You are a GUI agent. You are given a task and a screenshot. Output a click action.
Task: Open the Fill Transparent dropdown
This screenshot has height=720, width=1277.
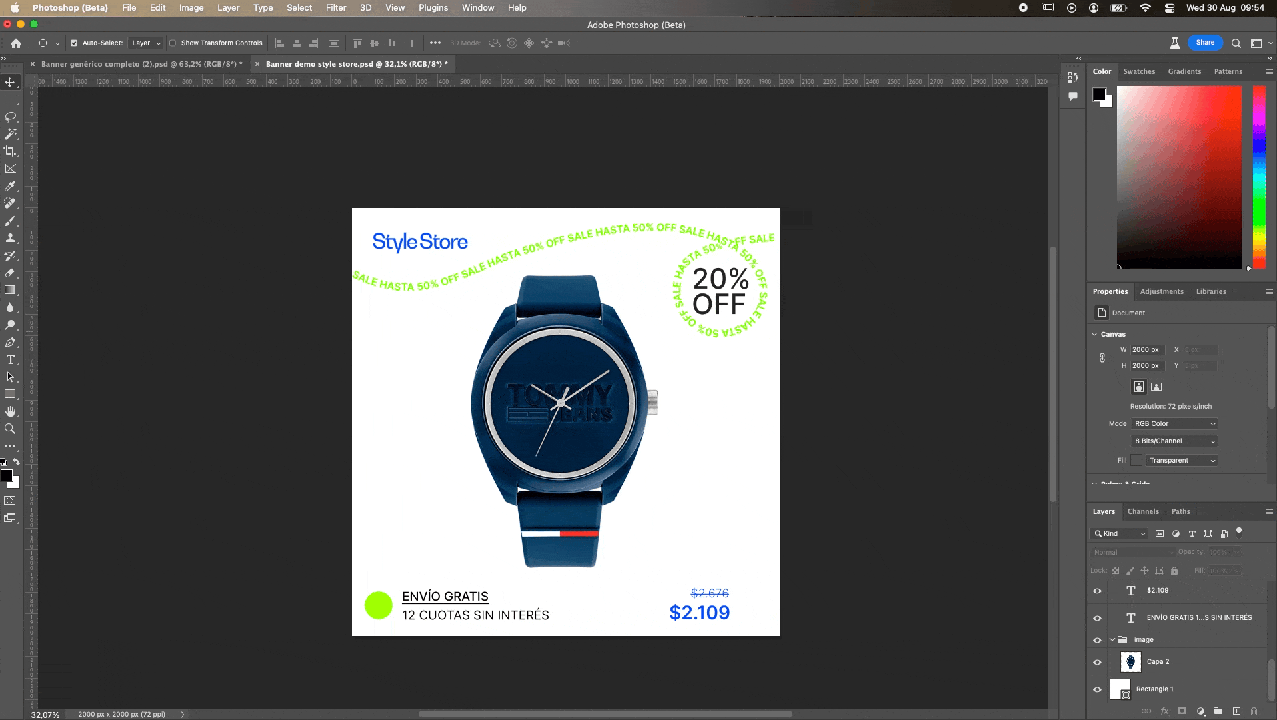[x=1182, y=460]
